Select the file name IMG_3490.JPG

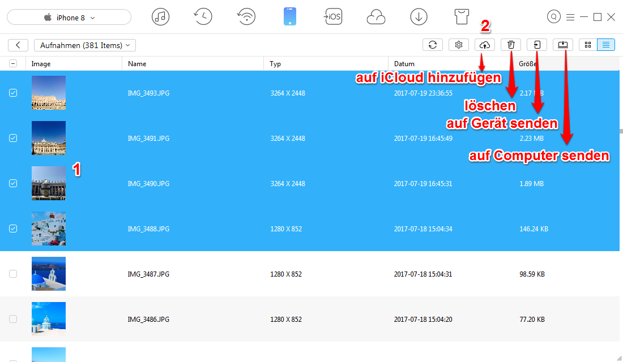[148, 184]
